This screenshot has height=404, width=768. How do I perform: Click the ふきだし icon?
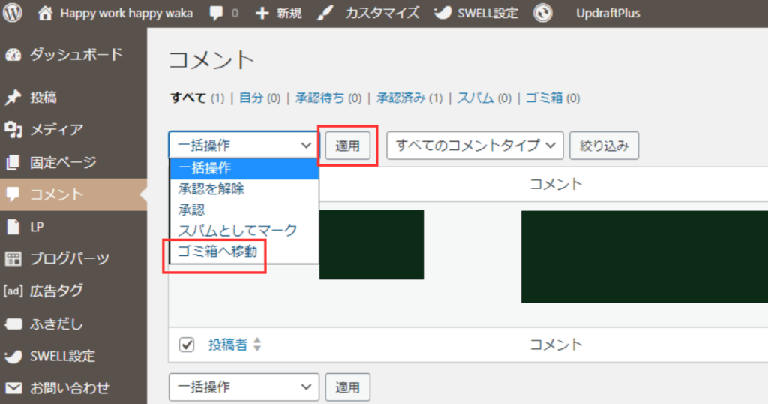(13, 324)
